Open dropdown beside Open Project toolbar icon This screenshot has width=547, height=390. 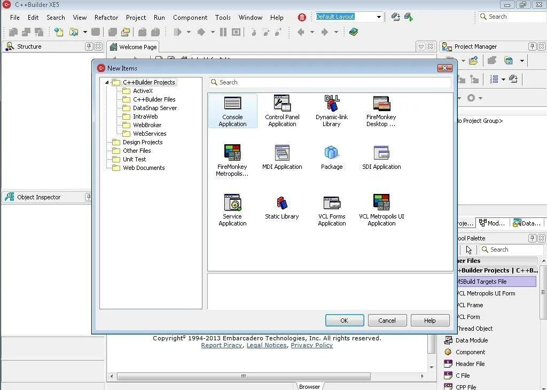85,32
